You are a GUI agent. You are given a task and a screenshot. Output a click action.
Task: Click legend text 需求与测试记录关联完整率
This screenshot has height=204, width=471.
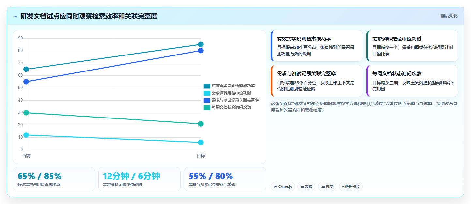[x=235, y=100]
